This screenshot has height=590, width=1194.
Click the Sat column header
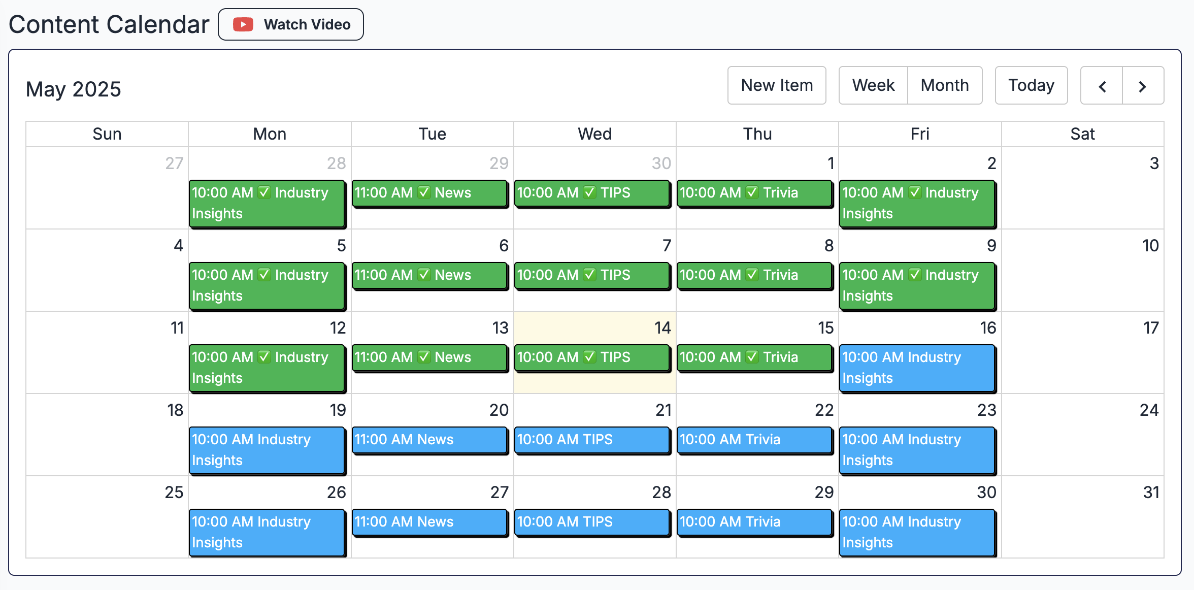click(x=1082, y=134)
